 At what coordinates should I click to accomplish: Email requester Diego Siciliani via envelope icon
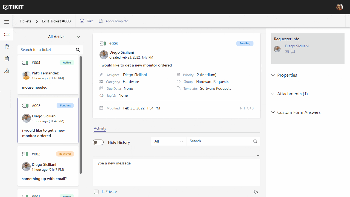tap(287, 52)
